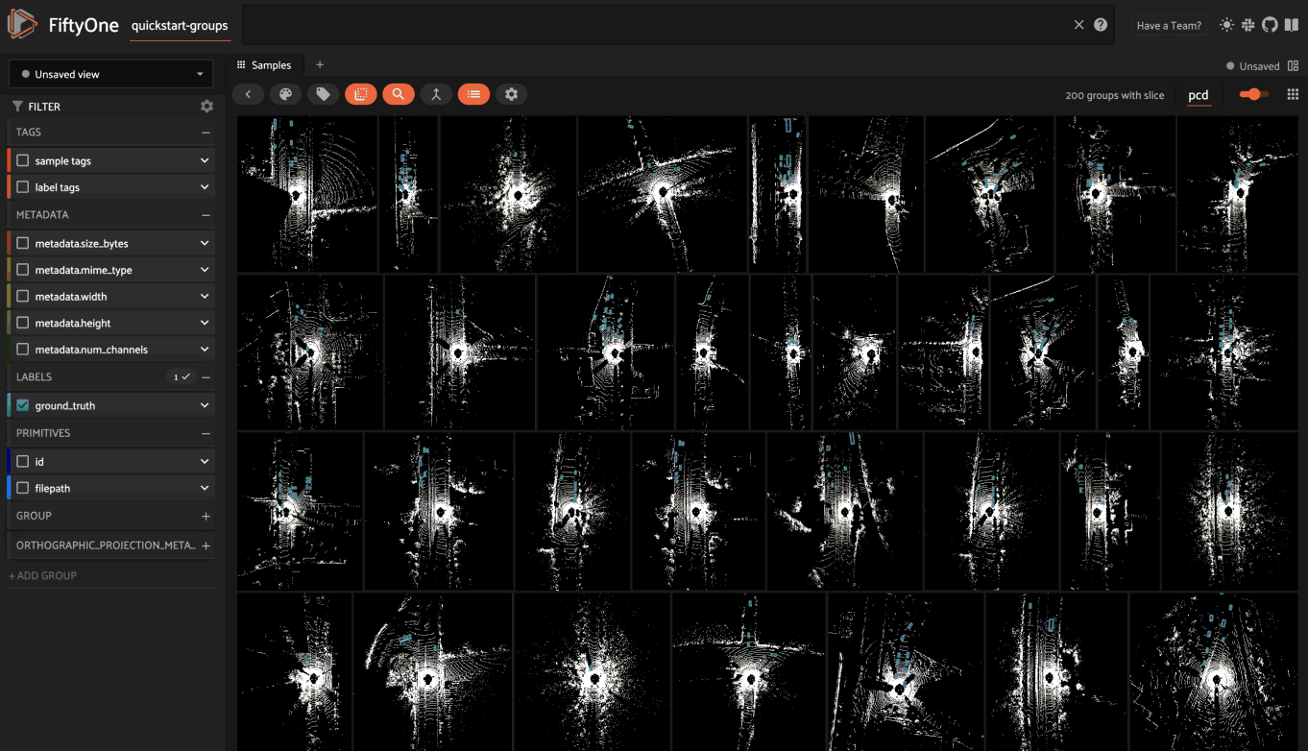Open the pcd group slice selector
Image resolution: width=1308 pixels, height=751 pixels.
[x=1198, y=95]
